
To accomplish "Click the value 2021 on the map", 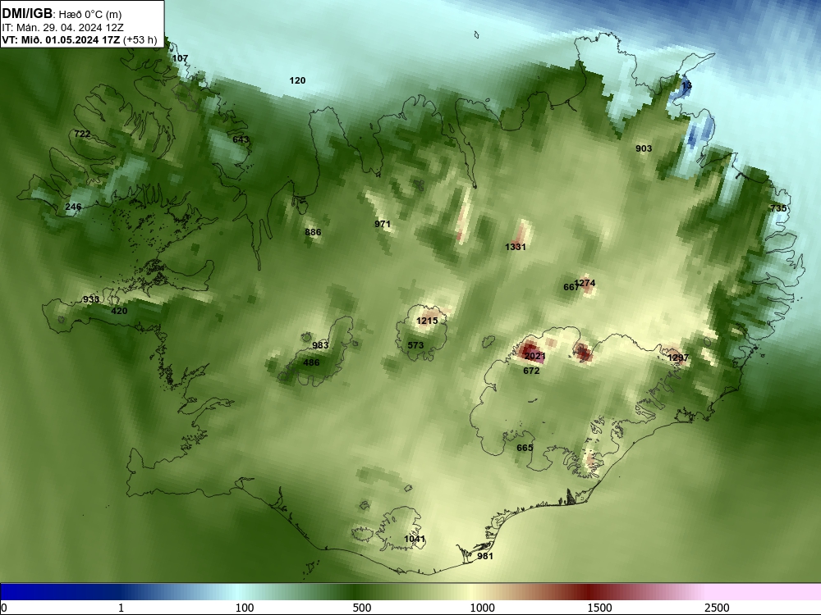I will [x=534, y=356].
